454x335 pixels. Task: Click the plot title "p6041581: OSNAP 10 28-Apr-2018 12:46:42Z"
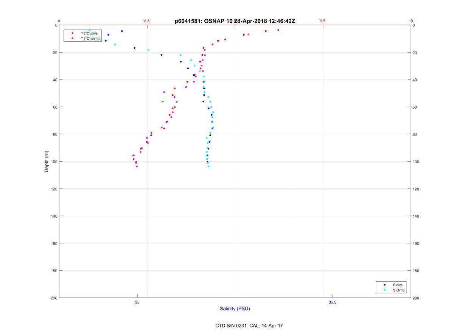click(235, 21)
